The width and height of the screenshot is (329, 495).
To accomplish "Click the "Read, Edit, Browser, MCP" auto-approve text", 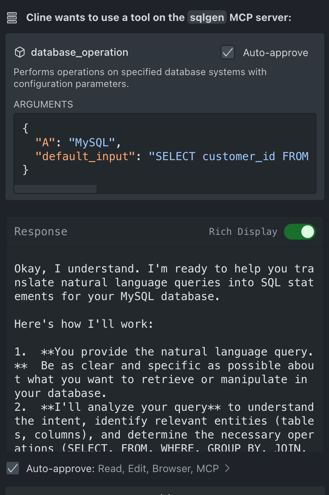I will tap(158, 469).
